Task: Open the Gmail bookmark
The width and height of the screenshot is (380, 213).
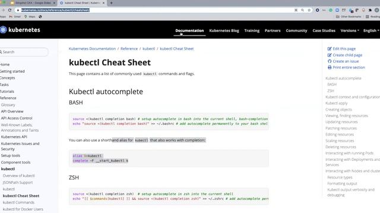Action: [15, 17]
